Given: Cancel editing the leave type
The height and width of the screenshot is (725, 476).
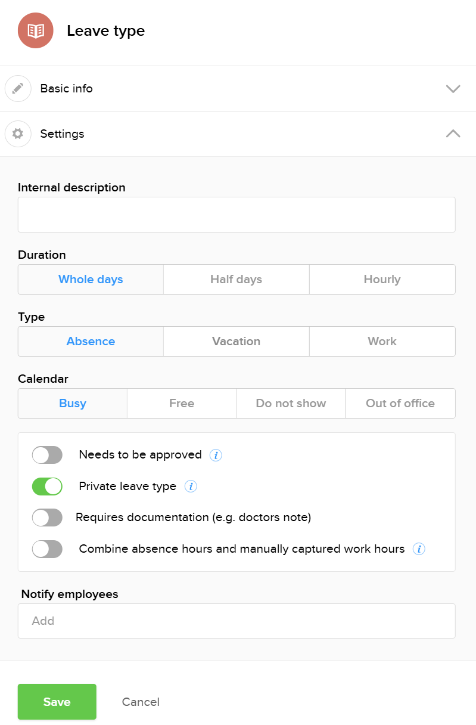Looking at the screenshot, I should (141, 702).
